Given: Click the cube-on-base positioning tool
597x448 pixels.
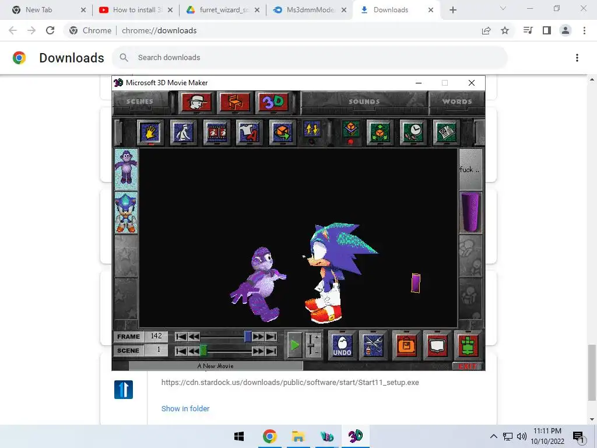Looking at the screenshot, I should [350, 129].
